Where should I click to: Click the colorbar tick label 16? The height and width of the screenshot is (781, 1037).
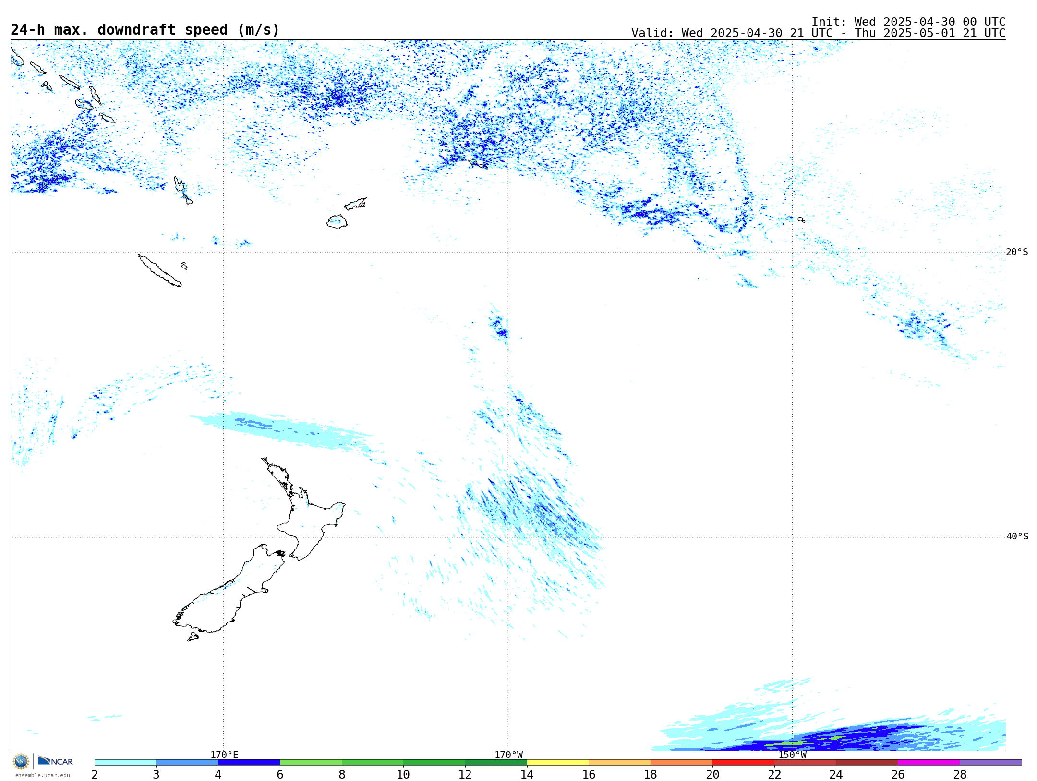(x=589, y=774)
